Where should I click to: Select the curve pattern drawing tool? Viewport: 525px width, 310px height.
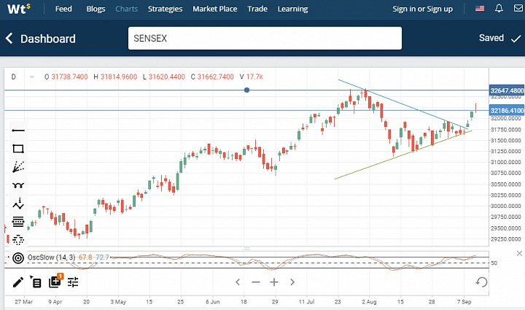click(x=18, y=185)
